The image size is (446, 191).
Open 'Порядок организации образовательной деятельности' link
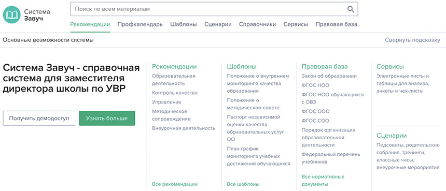(328, 138)
